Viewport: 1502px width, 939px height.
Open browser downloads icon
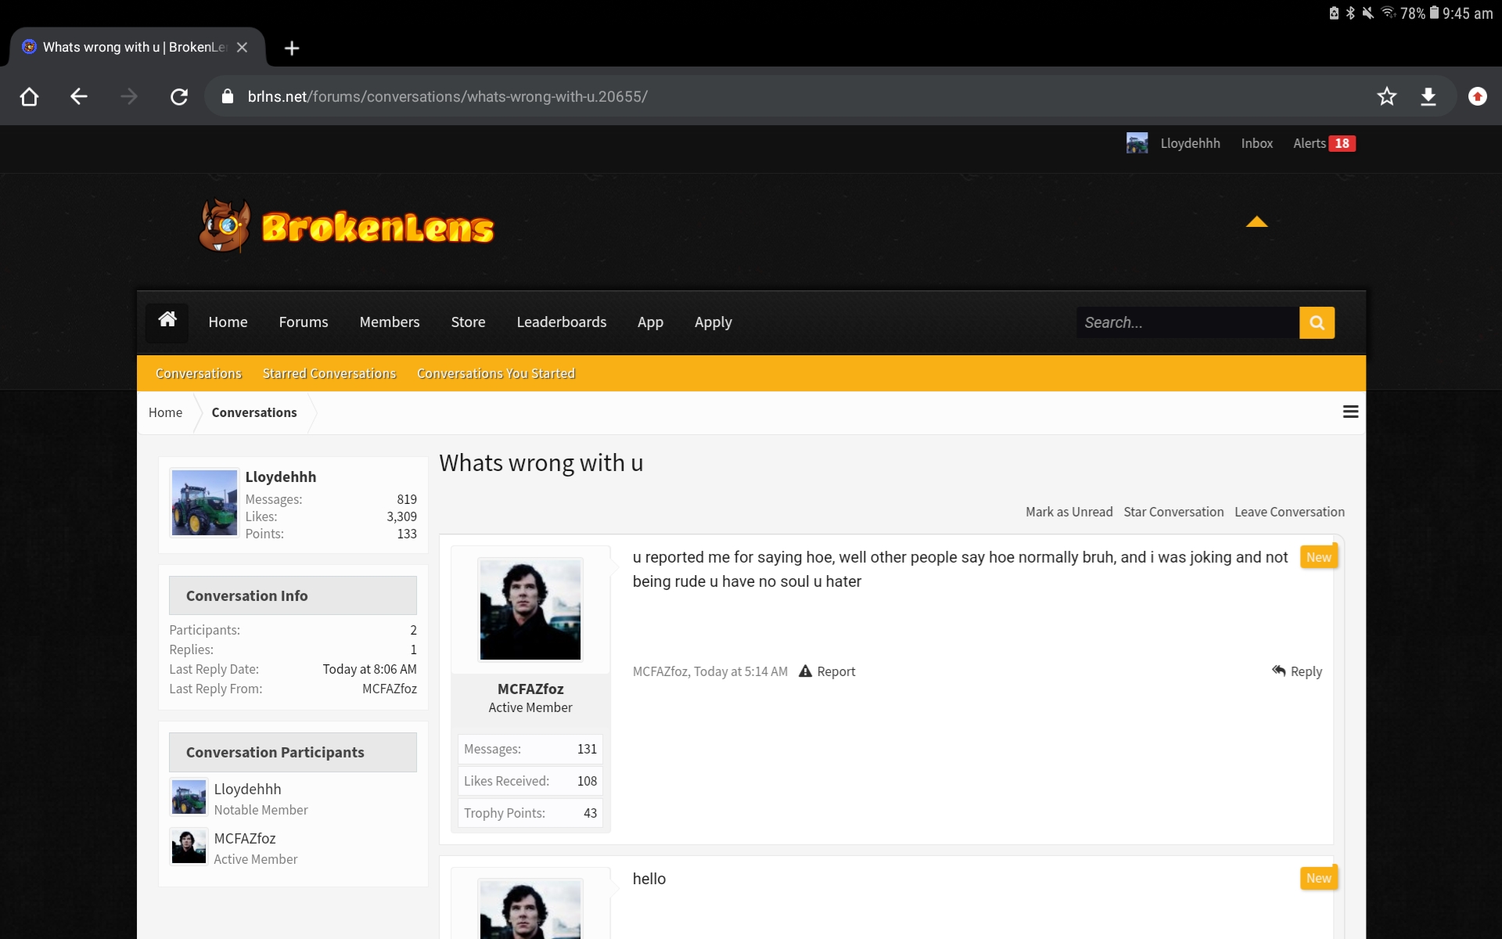click(x=1428, y=96)
